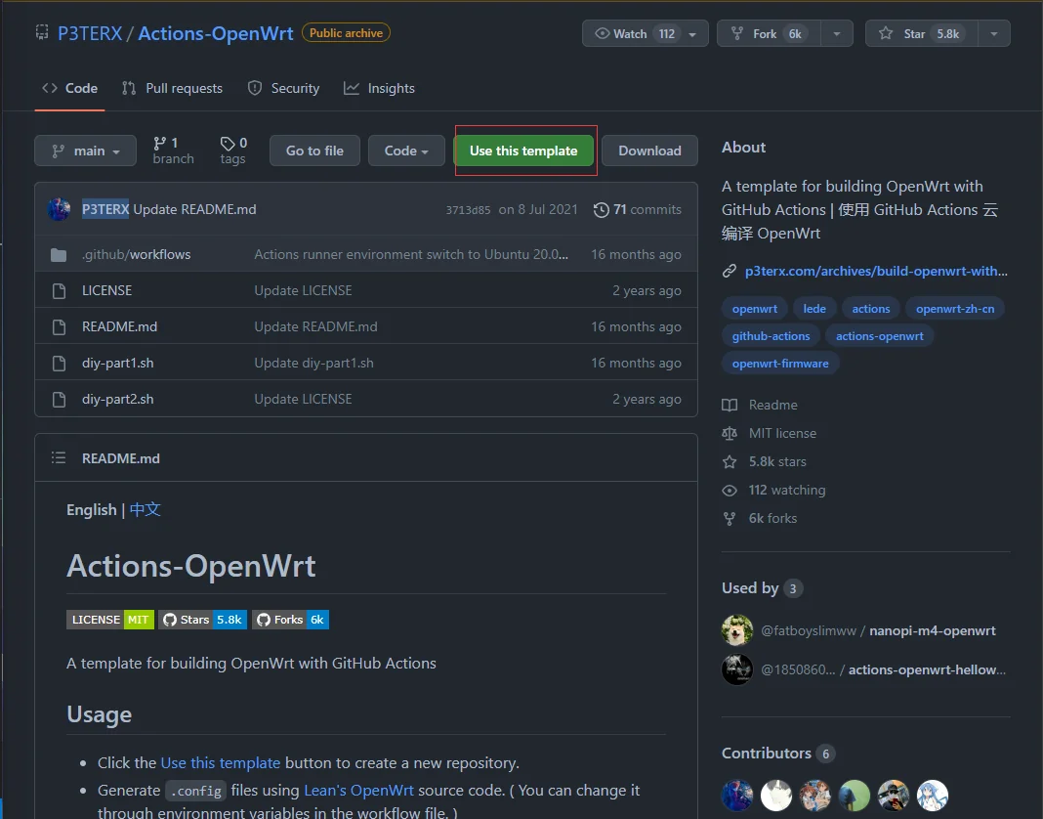
Task: Open the diy-part2.sh file
Action: point(118,399)
